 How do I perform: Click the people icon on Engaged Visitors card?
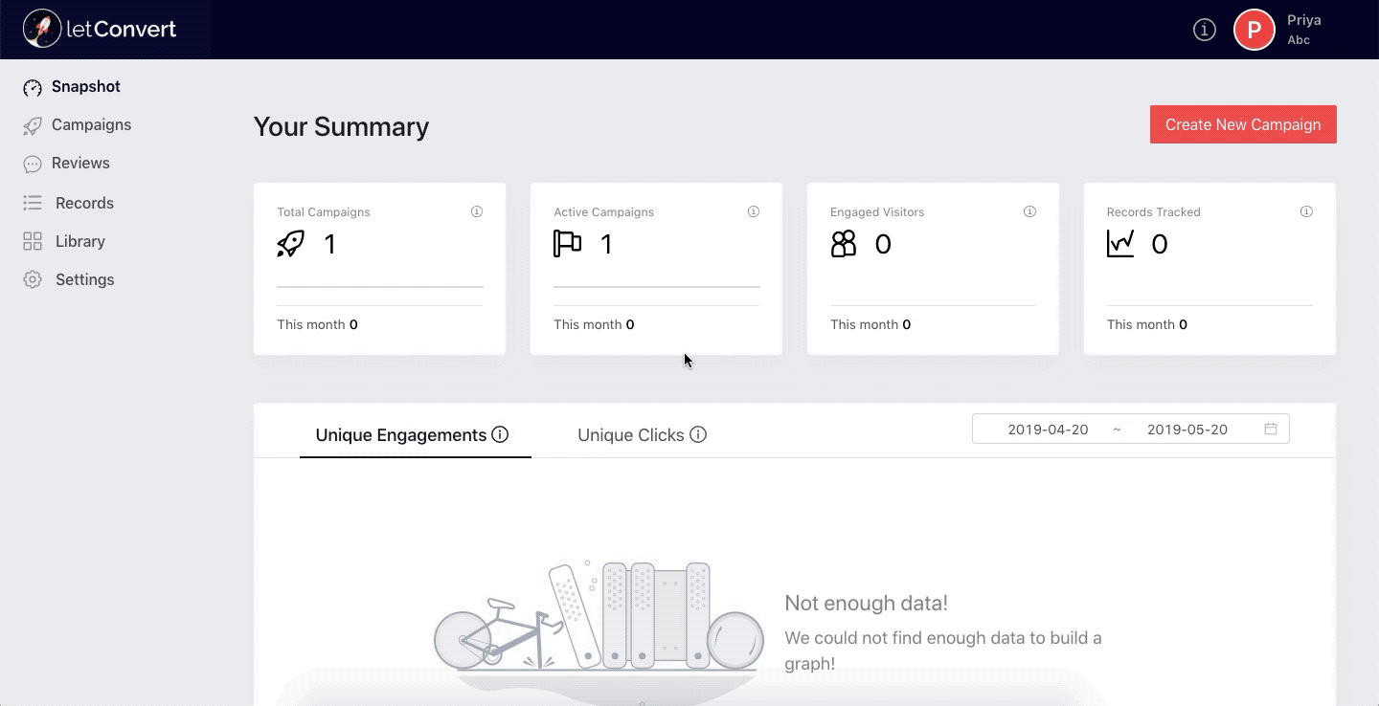click(x=844, y=244)
